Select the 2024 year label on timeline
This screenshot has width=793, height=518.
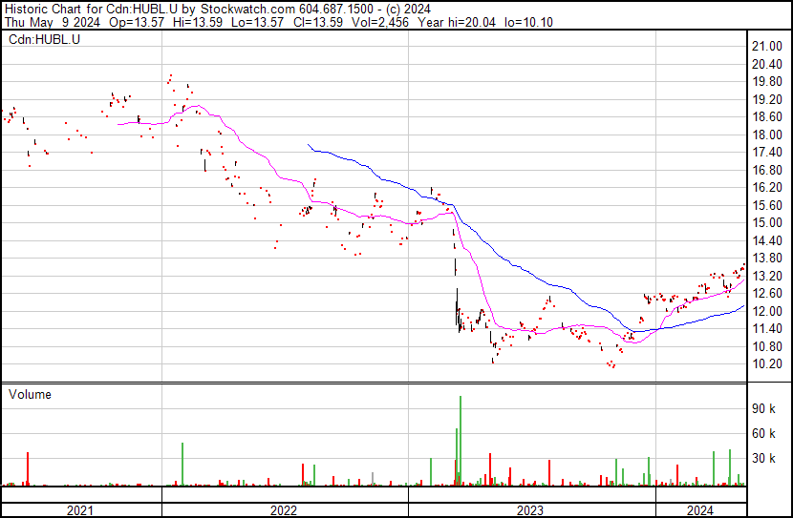(700, 510)
